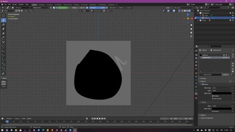Toggle the Stroke Holdout checkbox

point(213,96)
